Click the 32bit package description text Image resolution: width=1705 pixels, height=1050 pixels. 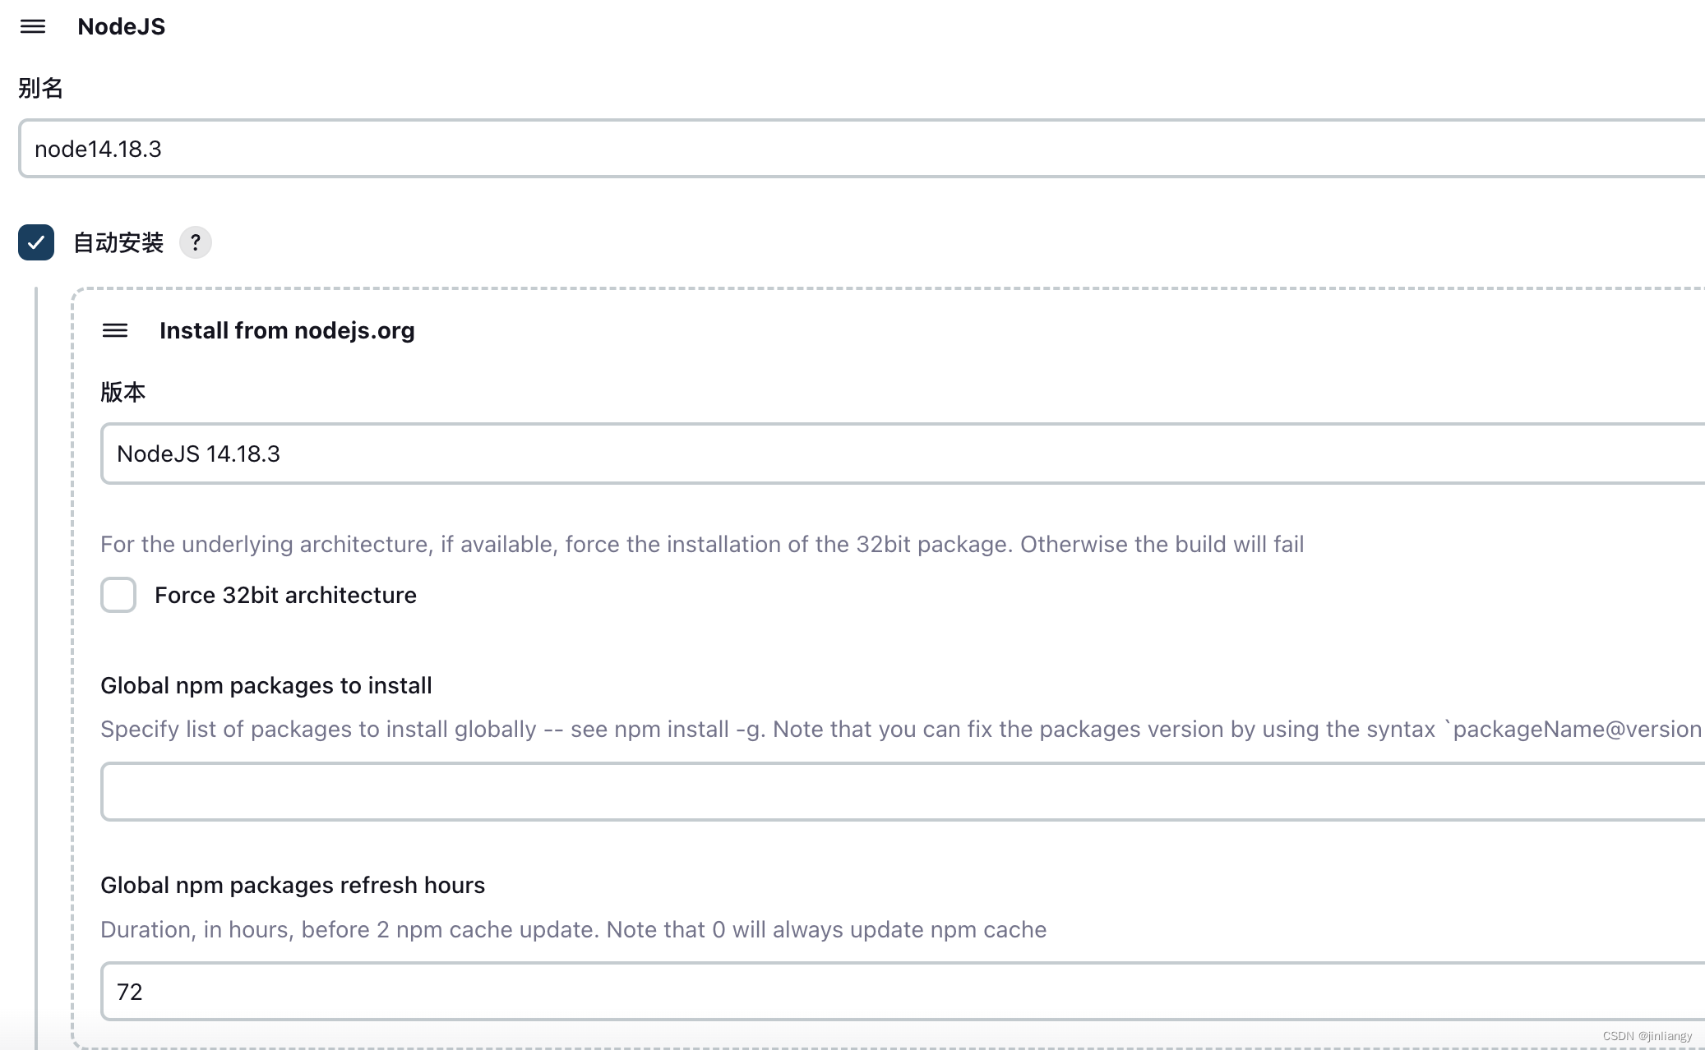tap(702, 544)
